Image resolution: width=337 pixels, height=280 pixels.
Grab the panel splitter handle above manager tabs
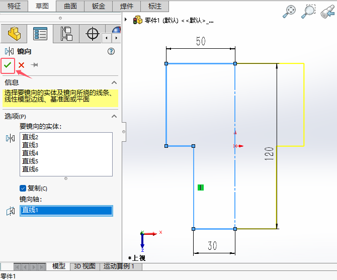pos(60,18)
